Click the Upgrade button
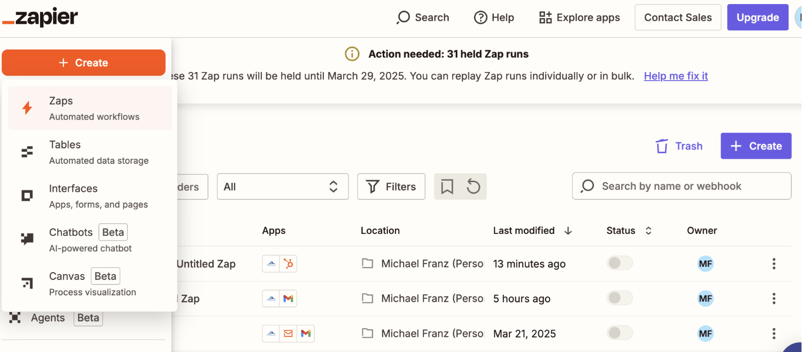The height and width of the screenshot is (352, 802). (x=757, y=17)
